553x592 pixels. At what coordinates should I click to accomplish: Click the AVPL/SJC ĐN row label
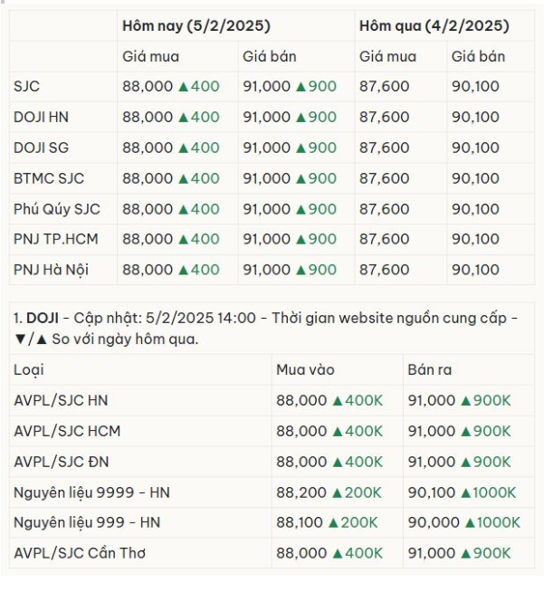click(x=62, y=463)
